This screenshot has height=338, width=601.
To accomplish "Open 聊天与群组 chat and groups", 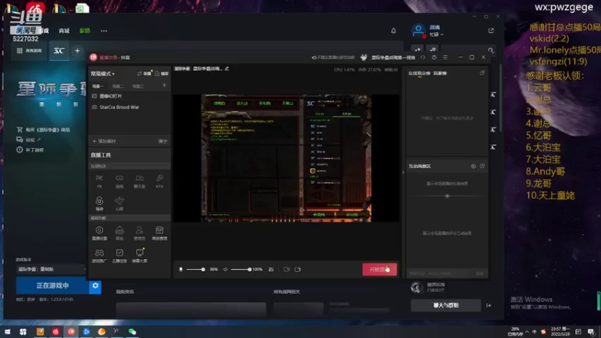I will click(445, 306).
